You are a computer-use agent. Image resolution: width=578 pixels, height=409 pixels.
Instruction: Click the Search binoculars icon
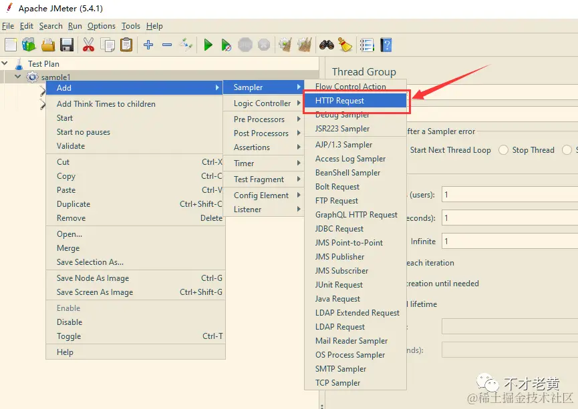pos(327,45)
